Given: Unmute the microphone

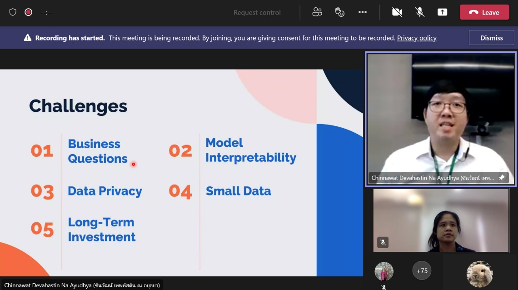Looking at the screenshot, I should click(420, 12).
